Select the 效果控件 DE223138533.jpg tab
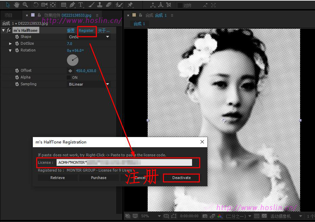This screenshot has width=315, height=222. click(67, 15)
